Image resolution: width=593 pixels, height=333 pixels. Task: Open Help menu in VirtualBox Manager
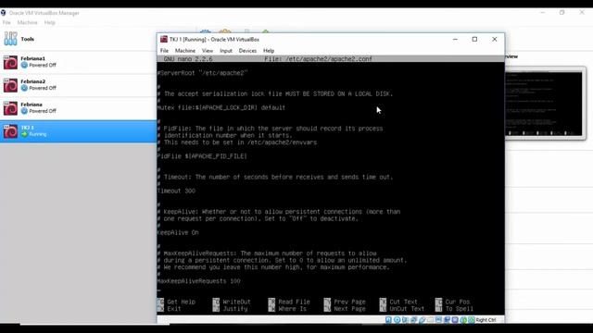click(x=49, y=22)
